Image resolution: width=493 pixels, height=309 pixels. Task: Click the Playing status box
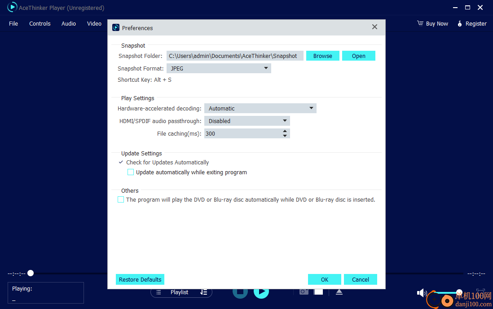coord(46,293)
